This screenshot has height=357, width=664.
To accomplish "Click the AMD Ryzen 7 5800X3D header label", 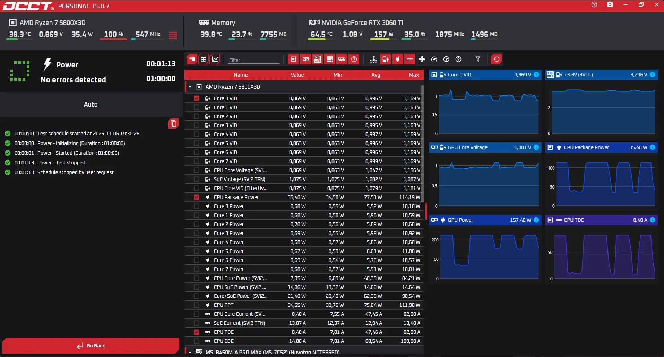I will click(x=52, y=23).
